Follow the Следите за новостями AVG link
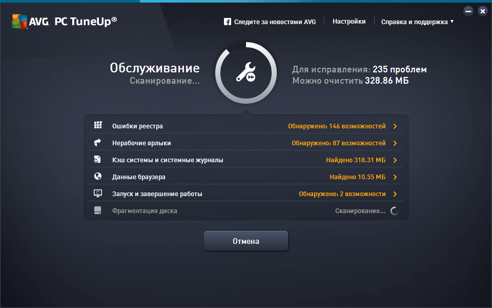The image size is (492, 308). point(275,22)
